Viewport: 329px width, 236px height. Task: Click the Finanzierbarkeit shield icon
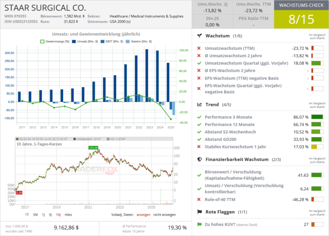(x=199, y=159)
